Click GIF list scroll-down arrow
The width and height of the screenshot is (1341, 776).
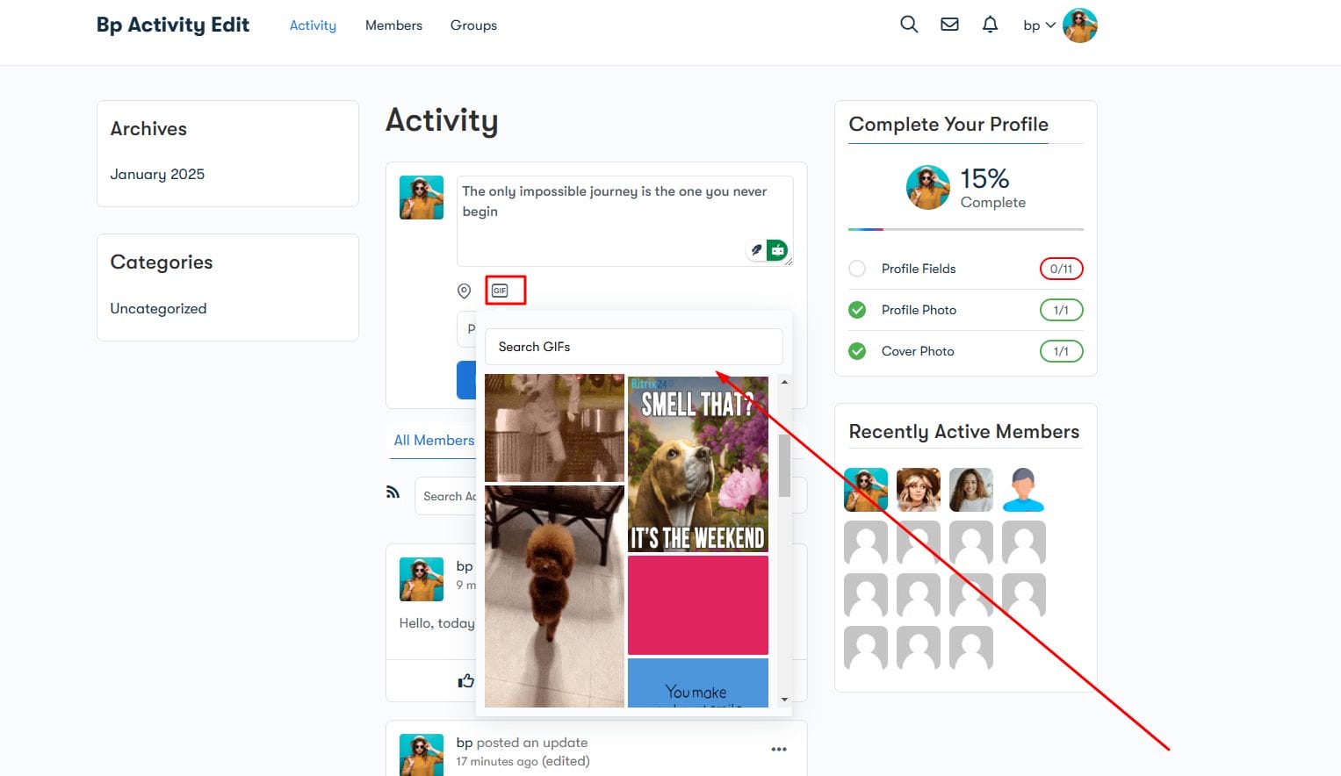tap(784, 700)
